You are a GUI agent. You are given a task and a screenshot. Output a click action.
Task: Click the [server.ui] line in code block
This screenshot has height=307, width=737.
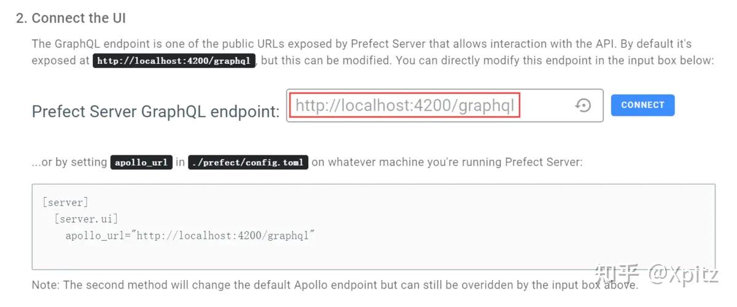tap(86, 219)
